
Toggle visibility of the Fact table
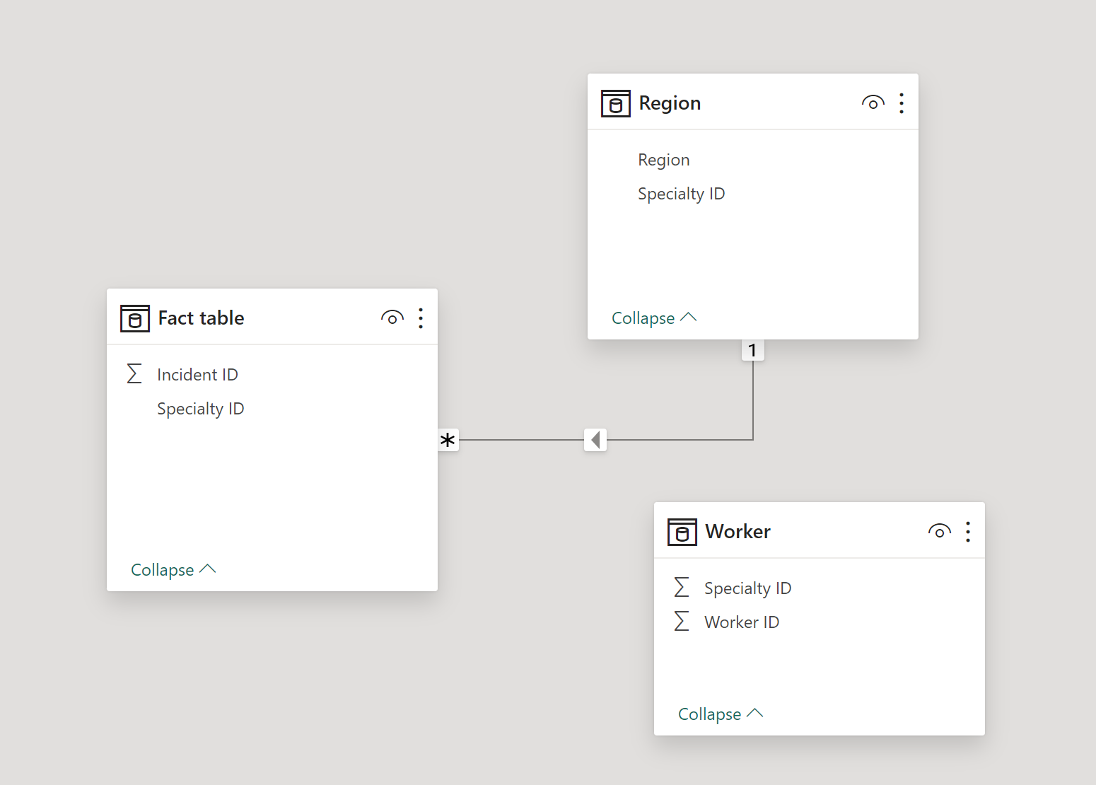click(392, 318)
